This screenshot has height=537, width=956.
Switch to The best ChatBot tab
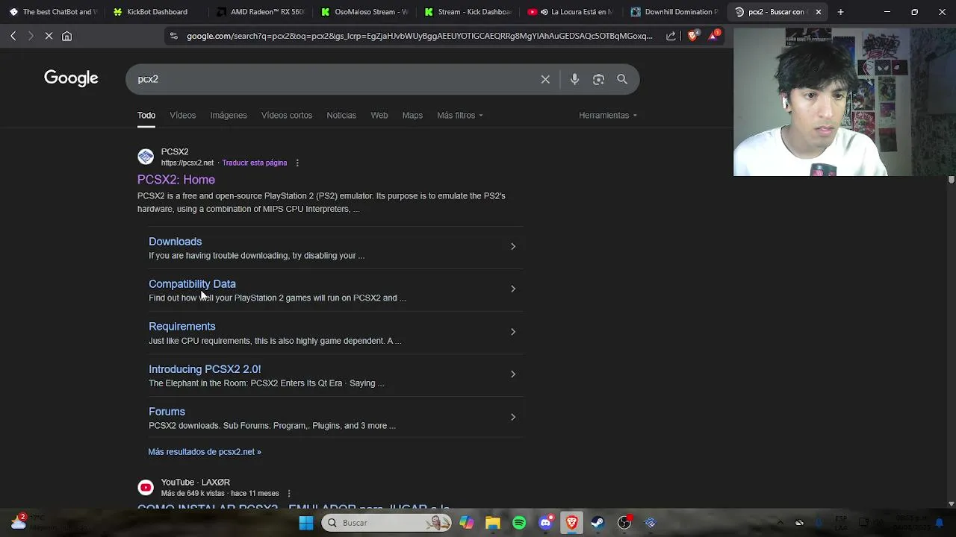point(52,12)
